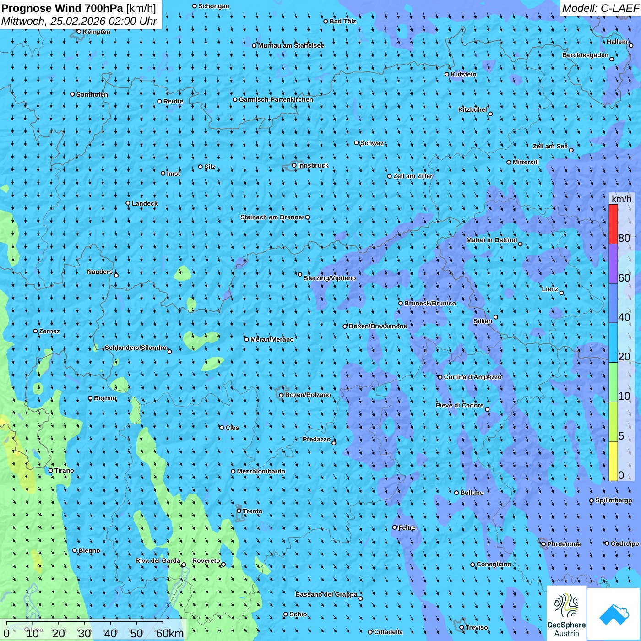Viewport: 641px width, 641px height.
Task: Select the light green legend segment above 10
Action: pyautogui.click(x=613, y=382)
